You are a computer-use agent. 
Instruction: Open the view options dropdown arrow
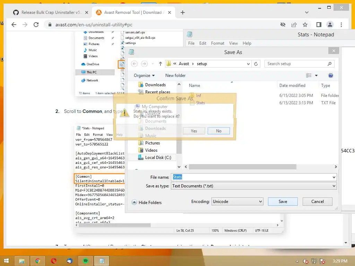(316, 76)
